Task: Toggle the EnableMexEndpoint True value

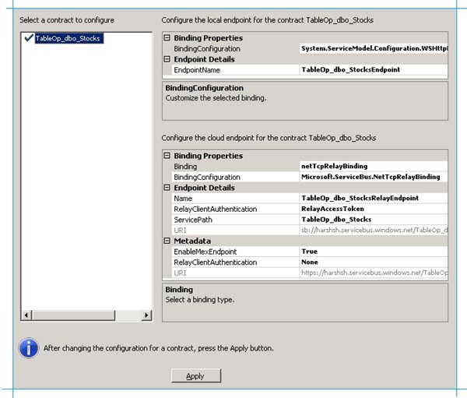Action: [310, 252]
